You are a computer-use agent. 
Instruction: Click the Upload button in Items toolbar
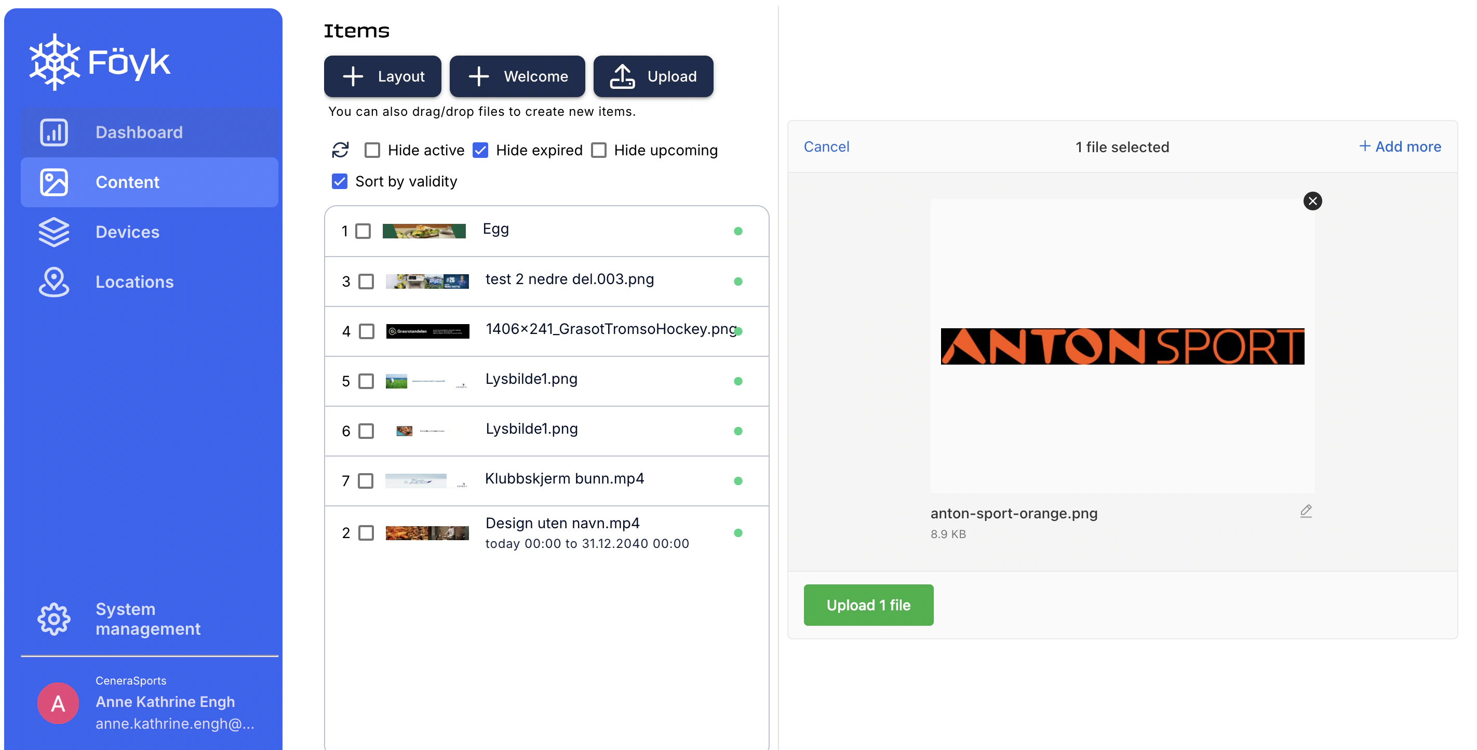pyautogui.click(x=653, y=76)
